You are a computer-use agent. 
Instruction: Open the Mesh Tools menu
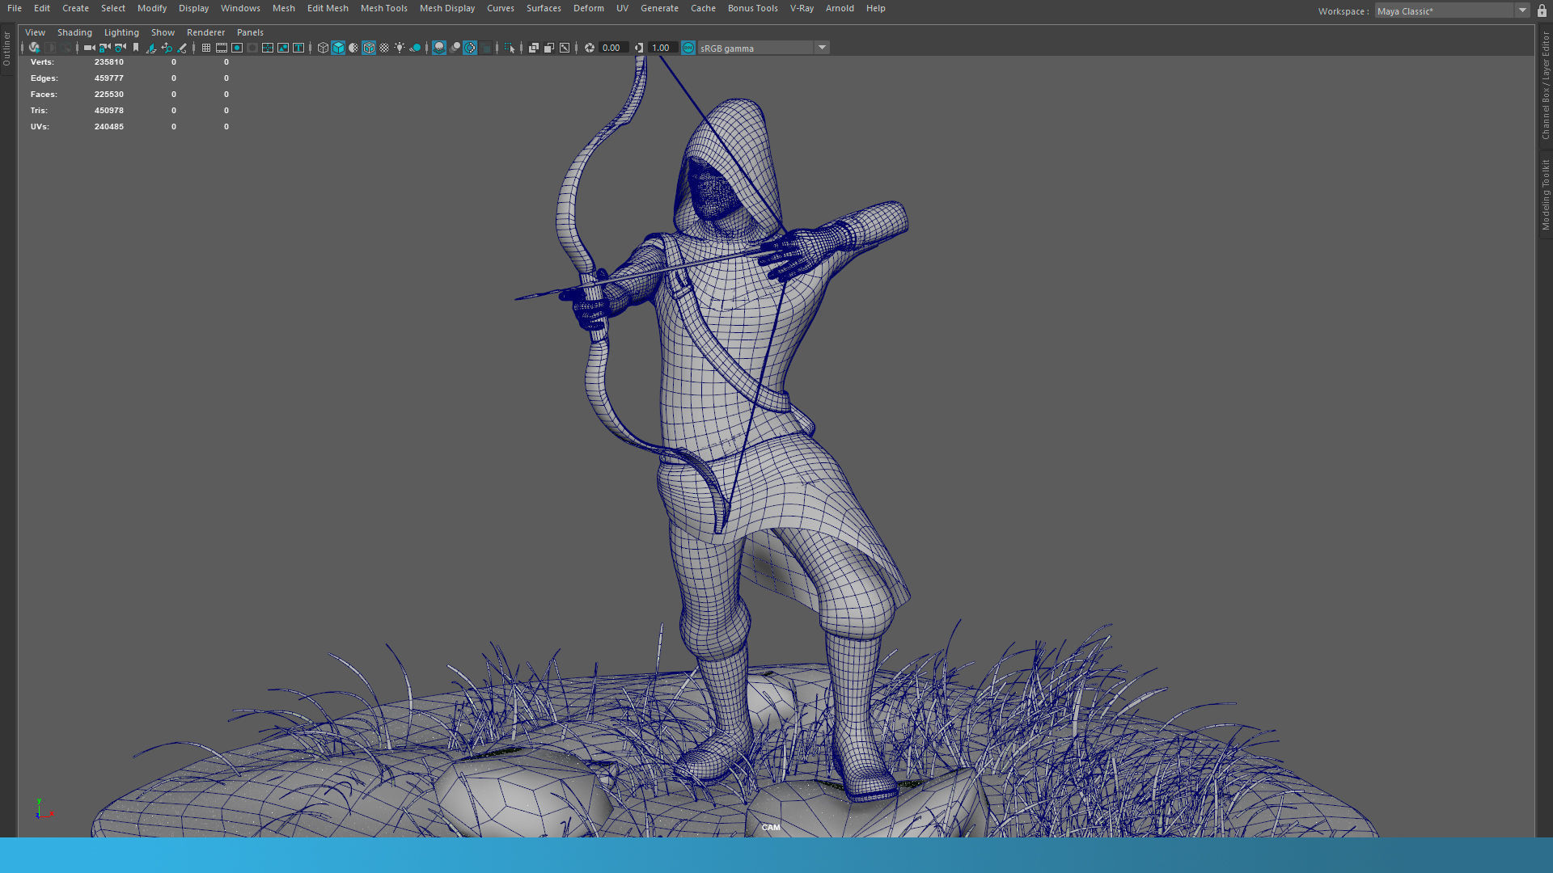[x=383, y=8]
